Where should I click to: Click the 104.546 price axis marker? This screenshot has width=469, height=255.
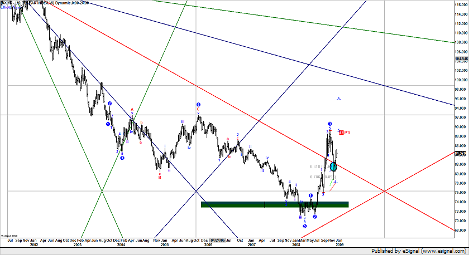(461, 58)
